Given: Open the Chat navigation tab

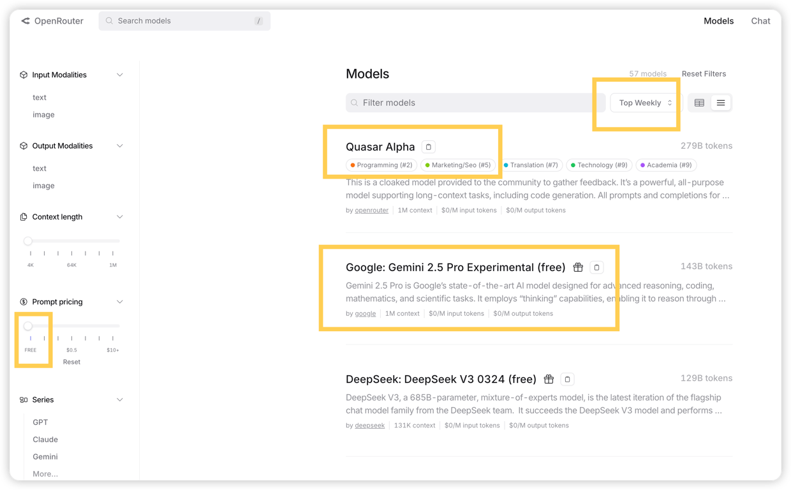Looking at the screenshot, I should (760, 21).
